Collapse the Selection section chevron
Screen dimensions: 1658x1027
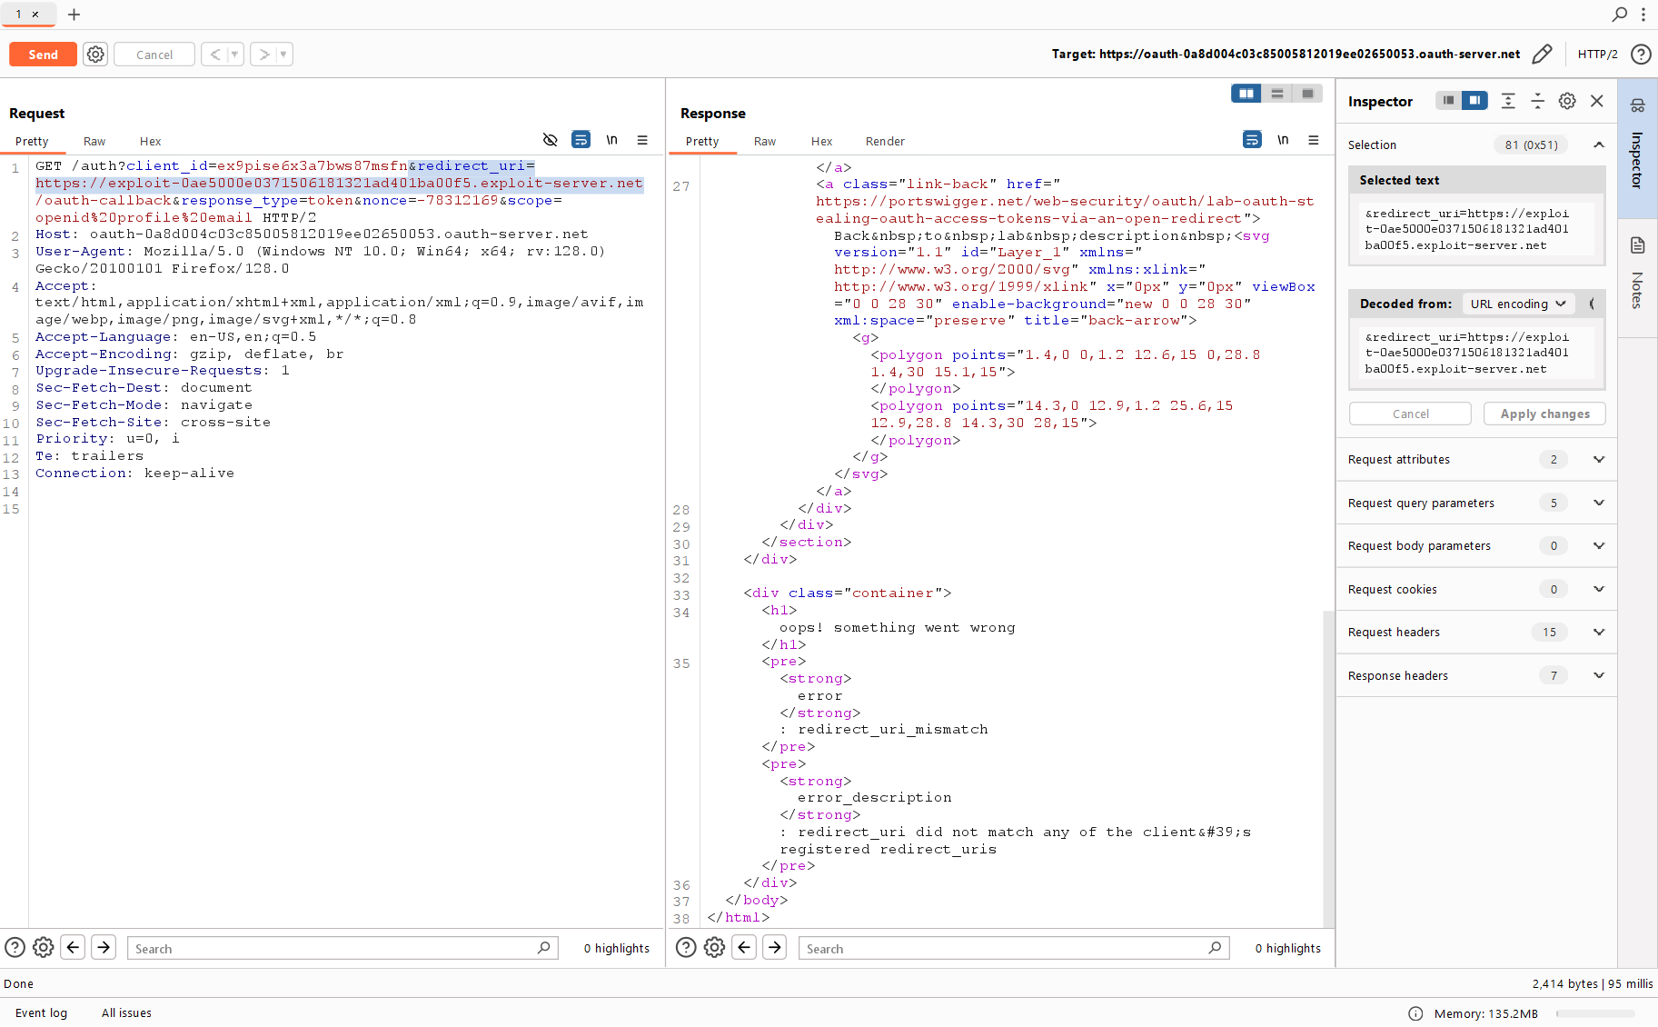tap(1599, 145)
